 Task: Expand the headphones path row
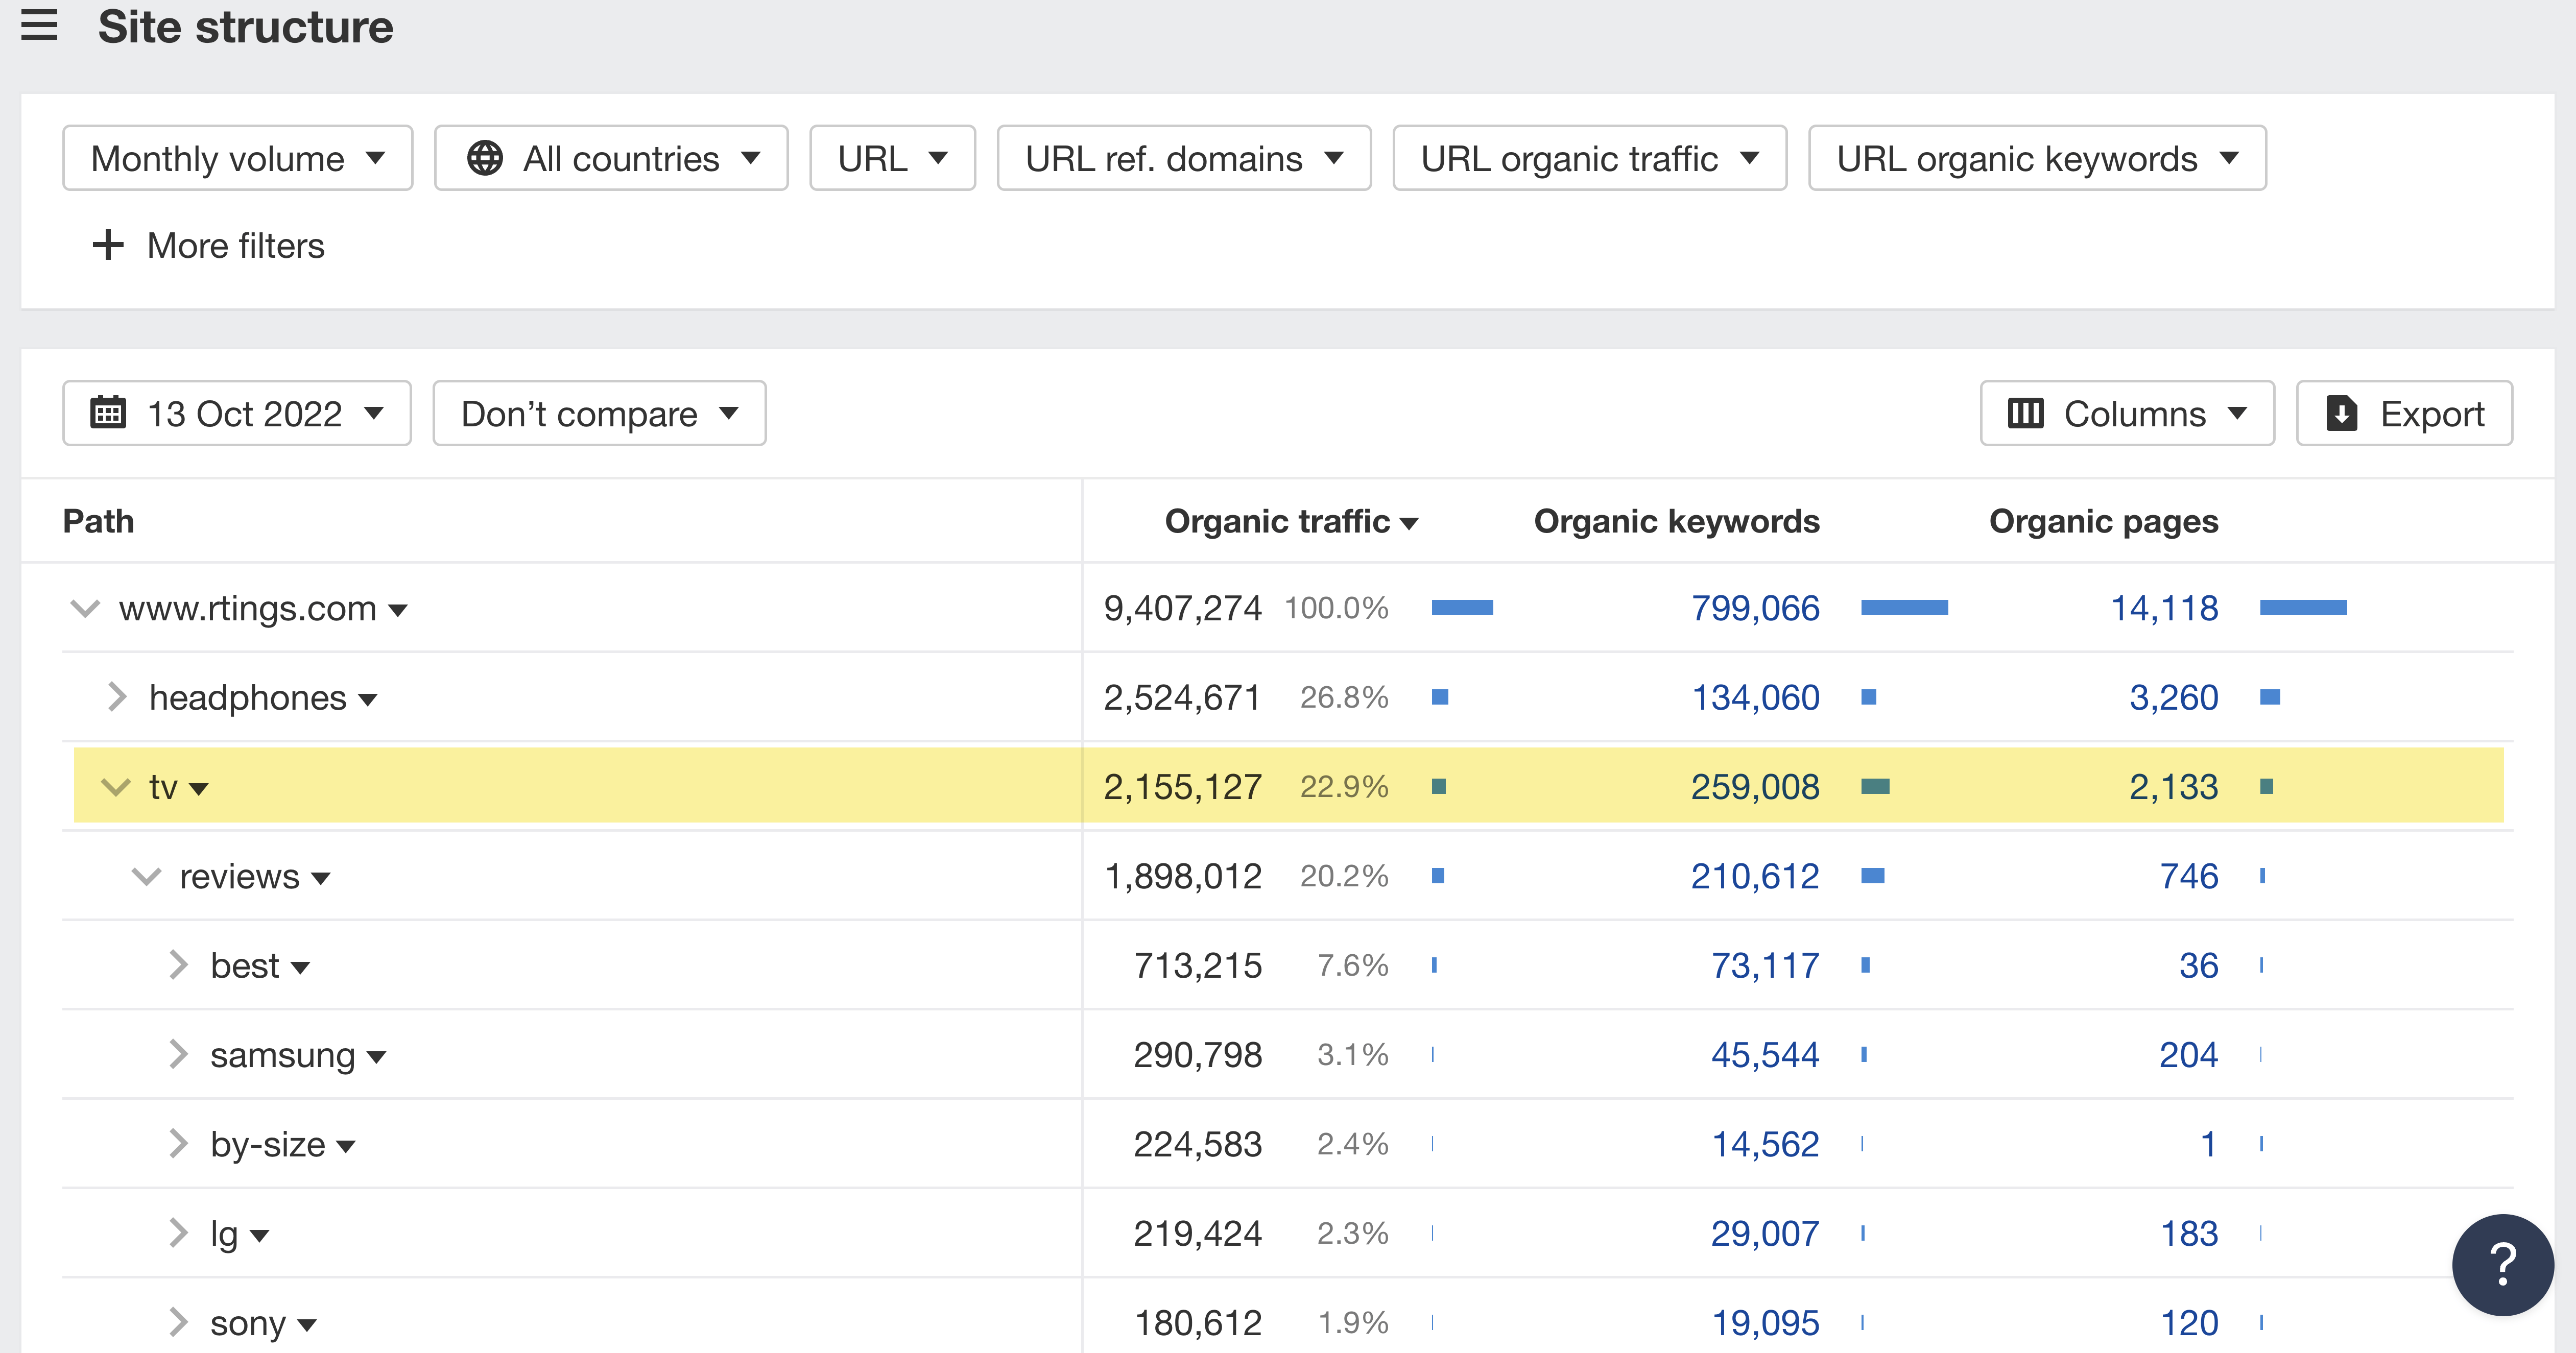click(x=117, y=697)
